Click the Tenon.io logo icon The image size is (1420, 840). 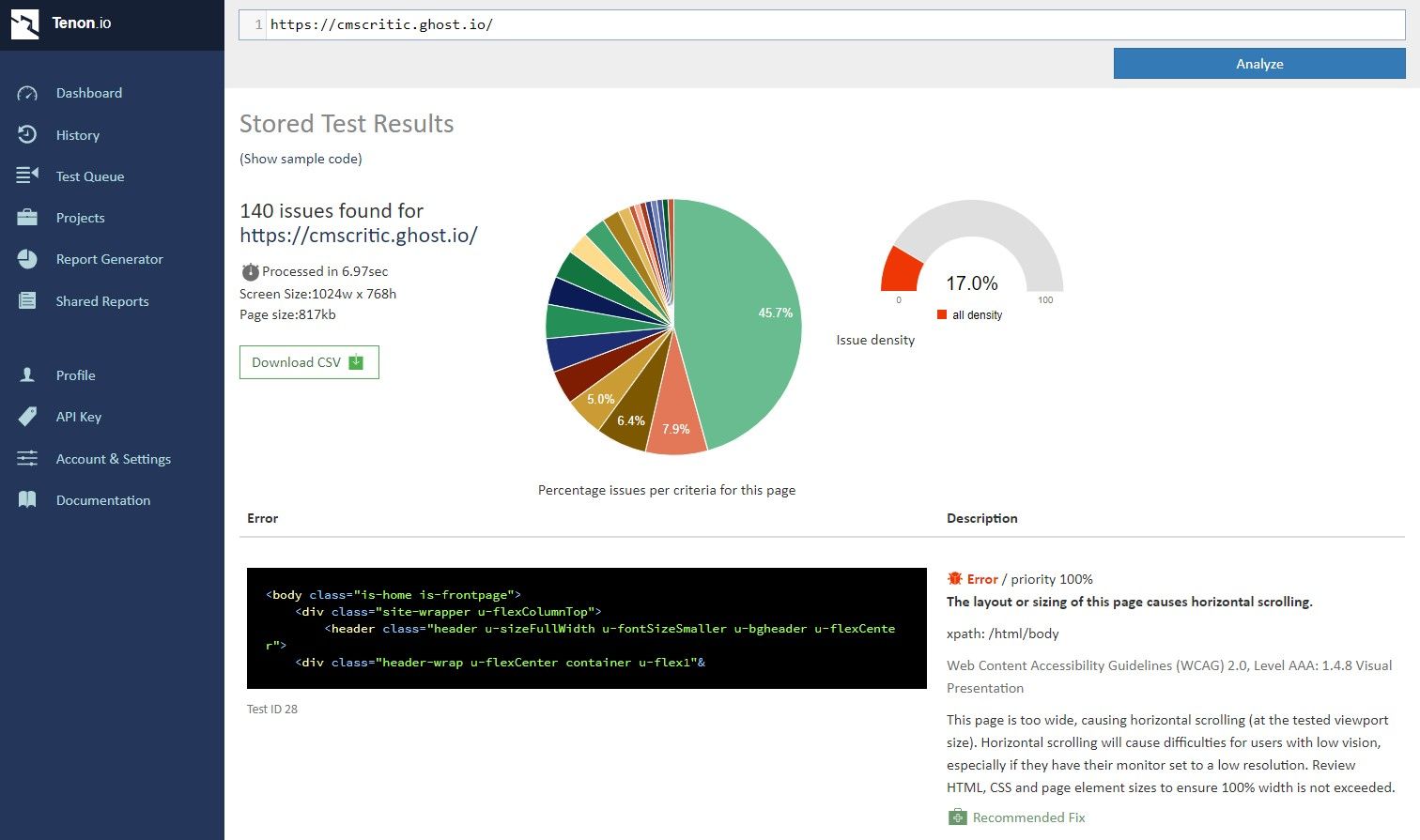point(24,24)
